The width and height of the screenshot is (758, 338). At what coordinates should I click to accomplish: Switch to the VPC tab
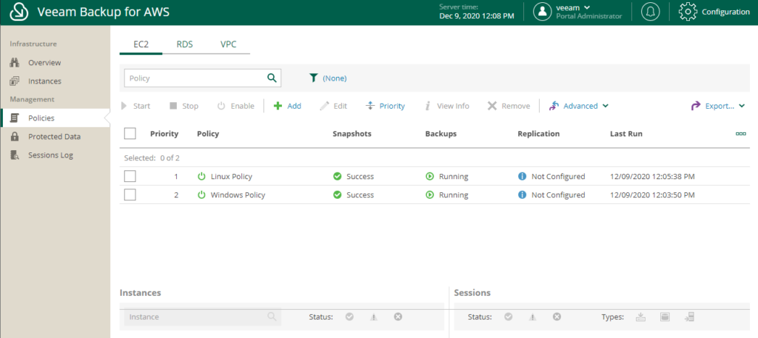(x=228, y=44)
